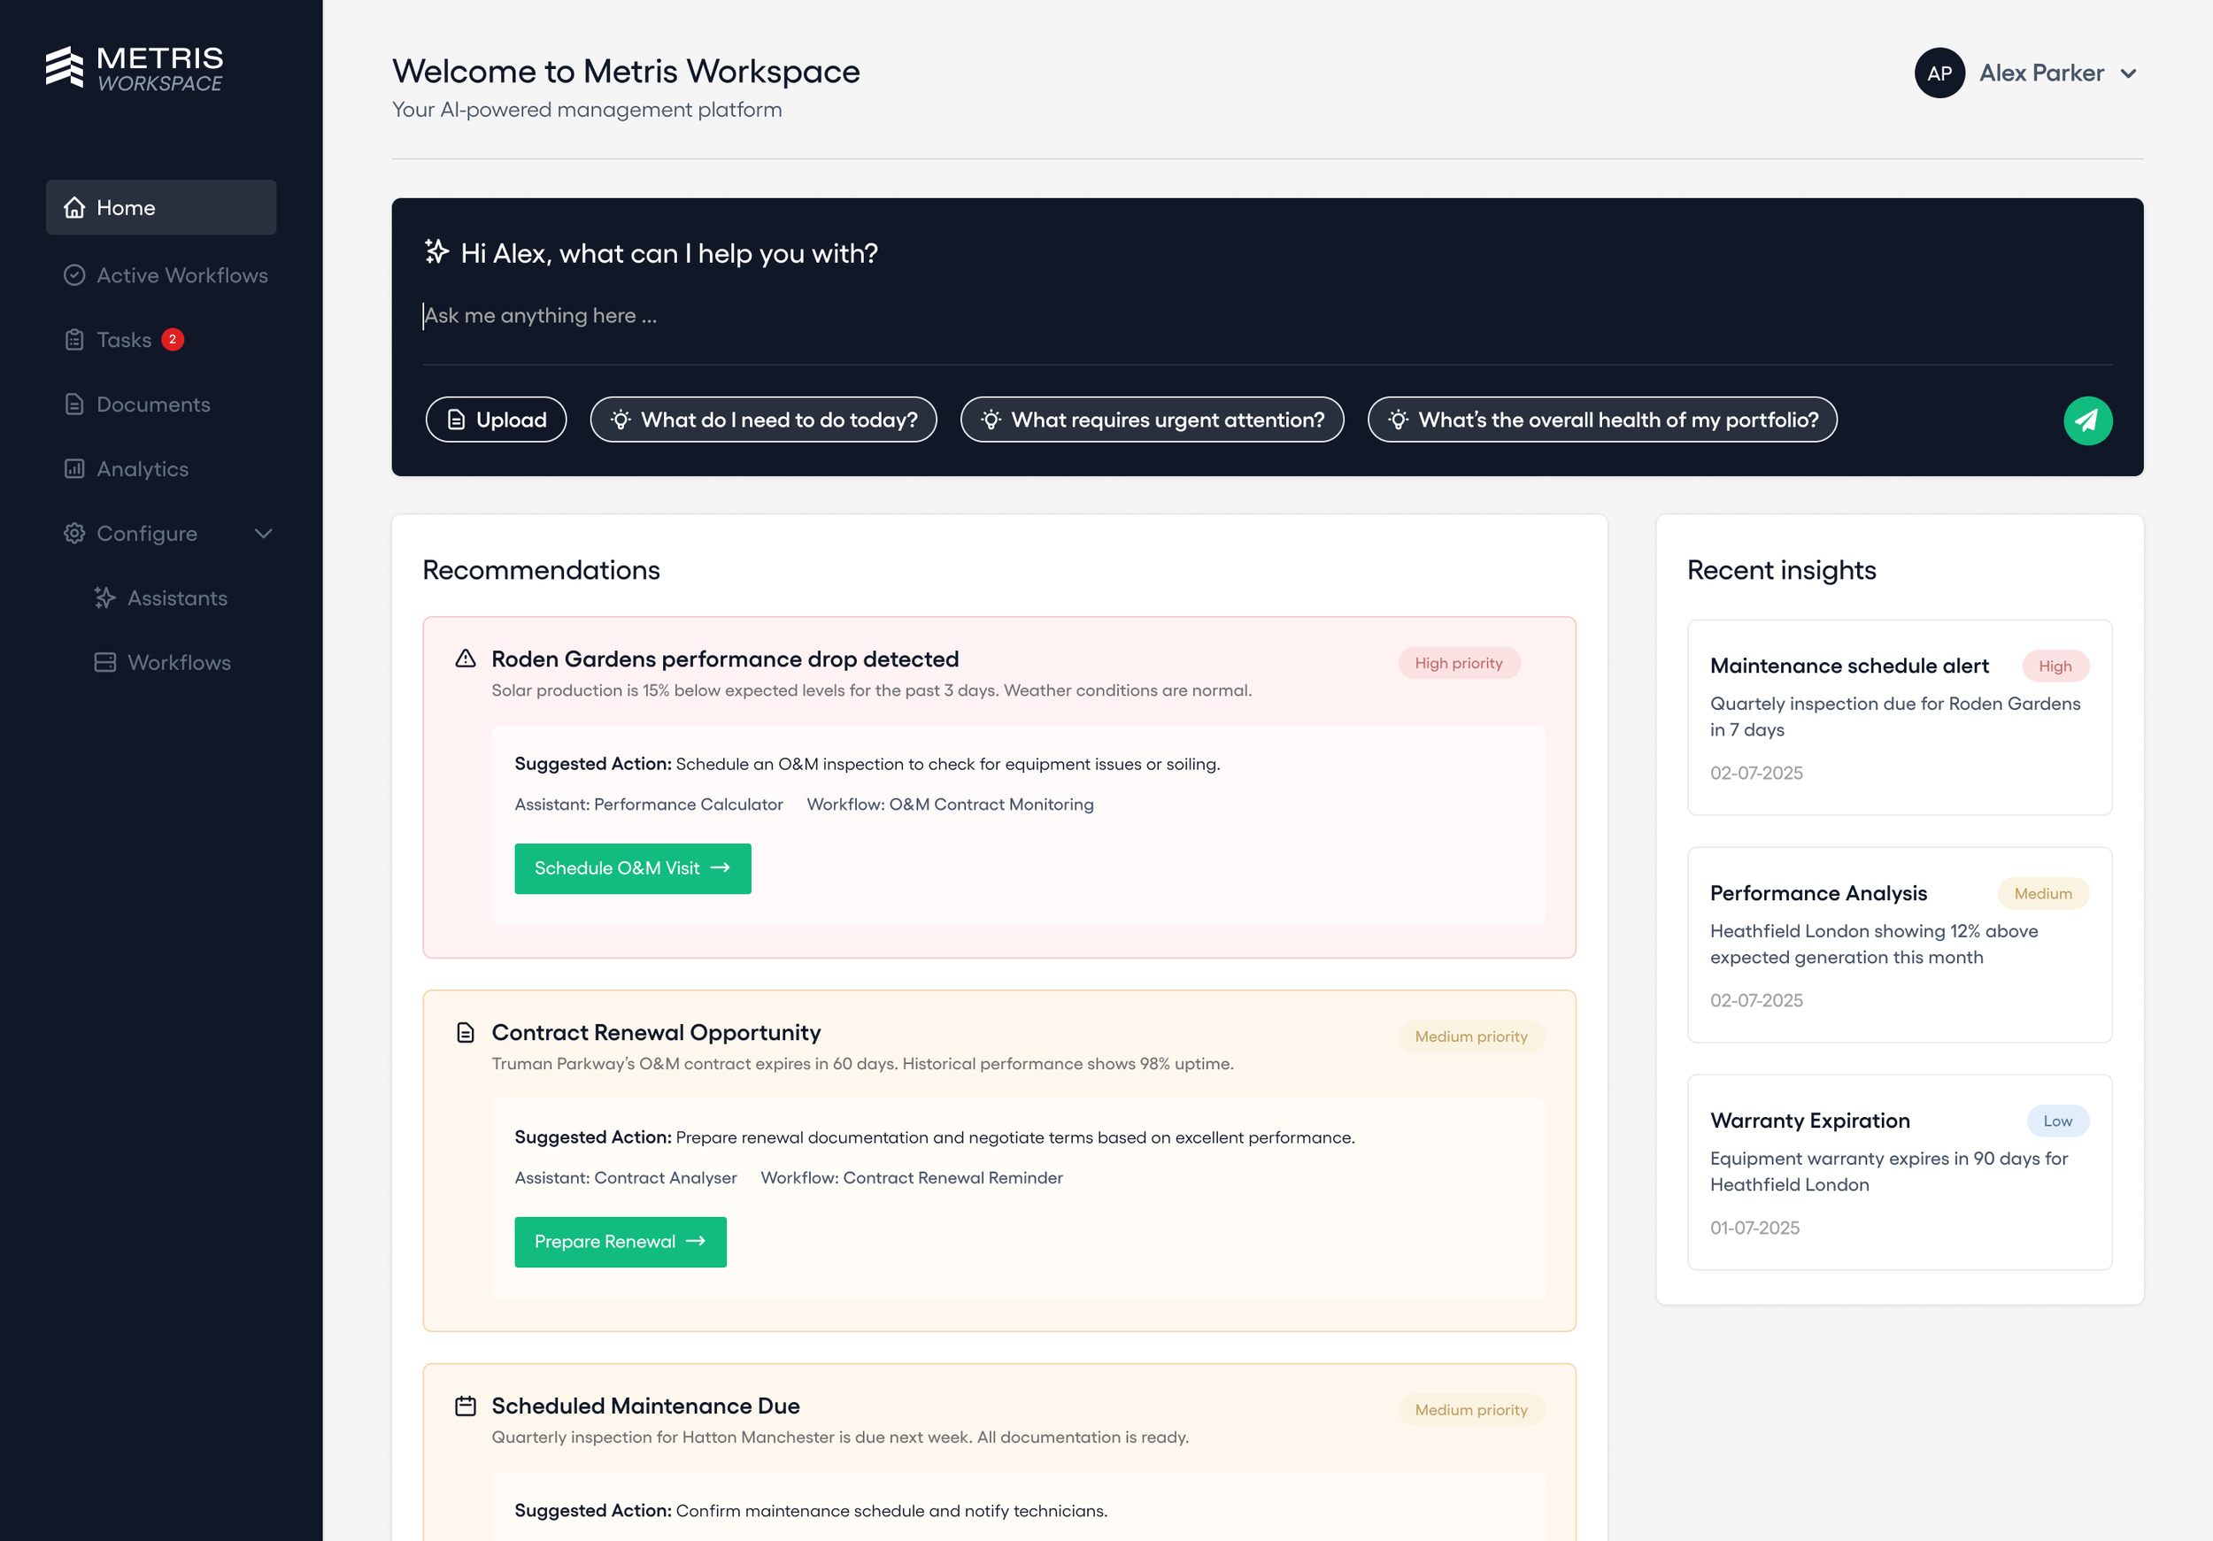Click the Upload button
The width and height of the screenshot is (2213, 1541).
[496, 420]
